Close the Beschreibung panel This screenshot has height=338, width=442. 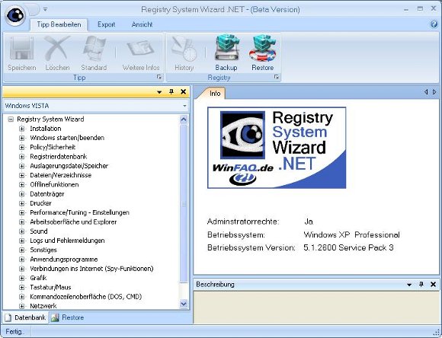coord(434,285)
